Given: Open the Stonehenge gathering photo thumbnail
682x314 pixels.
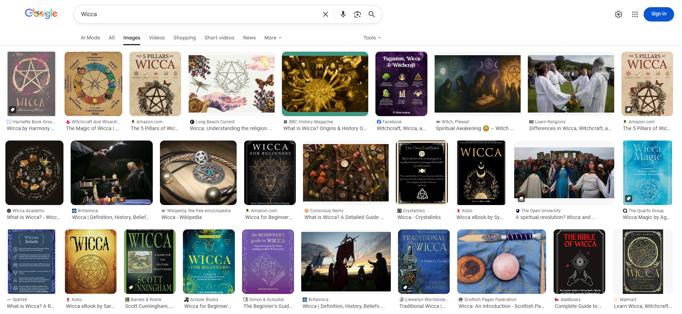Looking at the screenshot, I should coord(564,173).
